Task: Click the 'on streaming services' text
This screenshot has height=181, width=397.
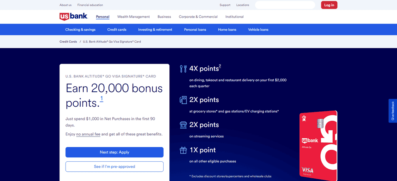Action: point(206,136)
